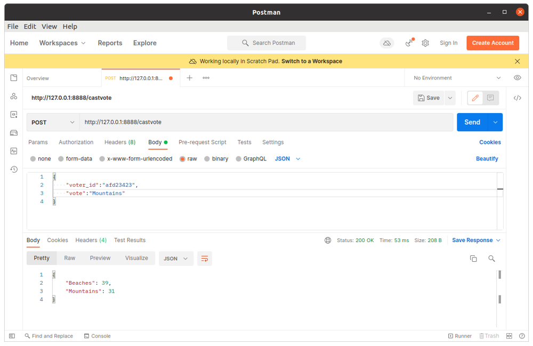The width and height of the screenshot is (533, 346).
Task: Open the code snippet panel icon
Action: [517, 98]
